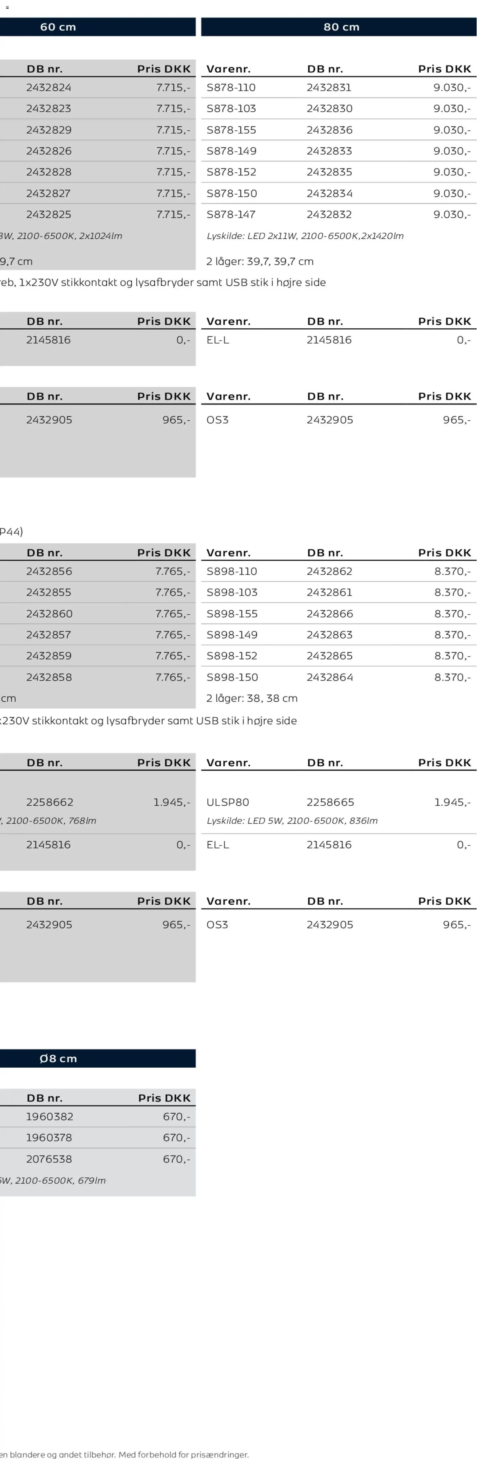This screenshot has height=1459, width=477.
Task: Select the 80 cm column header
Action: click(341, 27)
